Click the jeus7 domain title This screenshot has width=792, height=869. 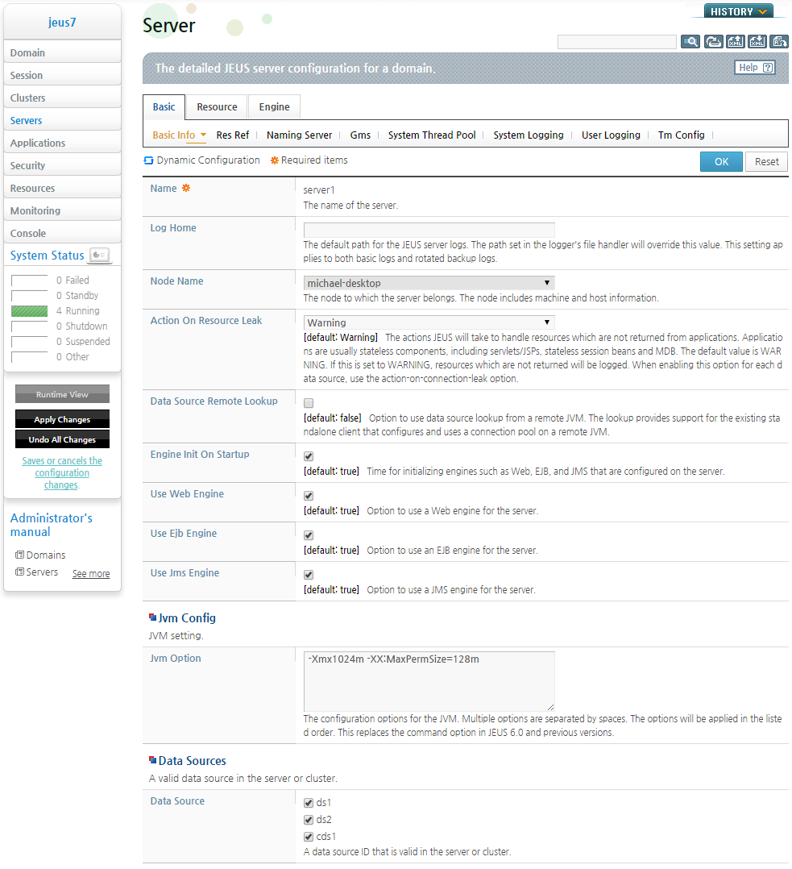(62, 23)
